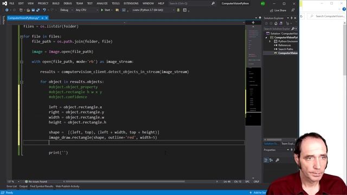Collapse the 'for object in results.objects' block
347x195 pixels.
pos(22,82)
